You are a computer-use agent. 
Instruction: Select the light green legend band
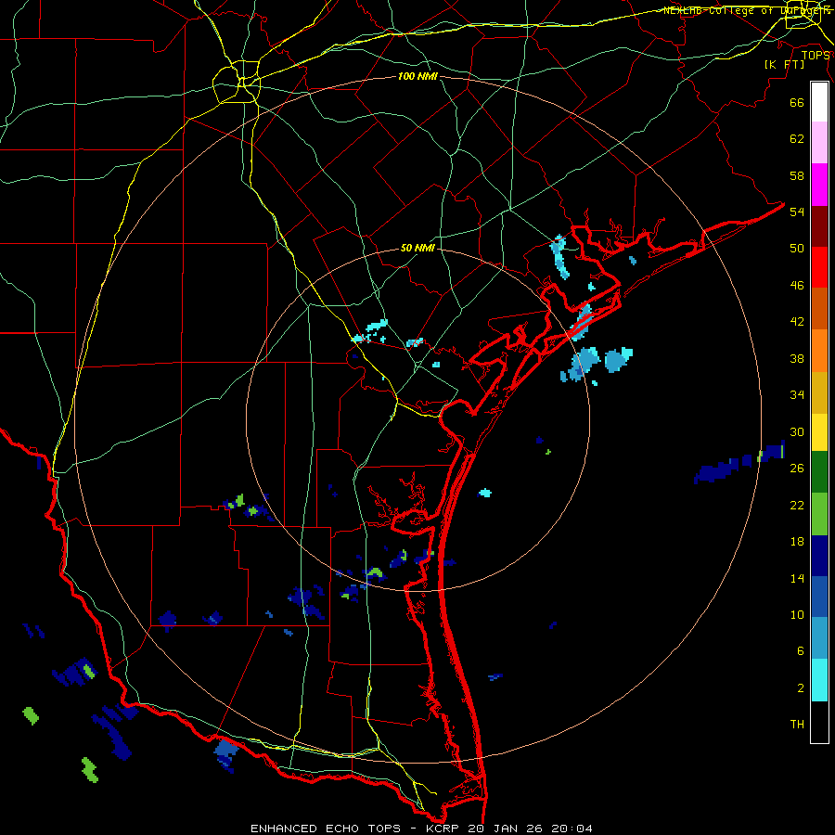pyautogui.click(x=819, y=514)
